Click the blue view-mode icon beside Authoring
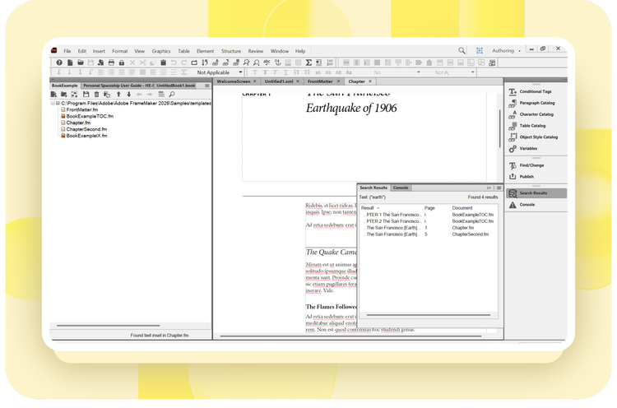Image resolution: width=617 pixels, height=408 pixels. pyautogui.click(x=480, y=50)
